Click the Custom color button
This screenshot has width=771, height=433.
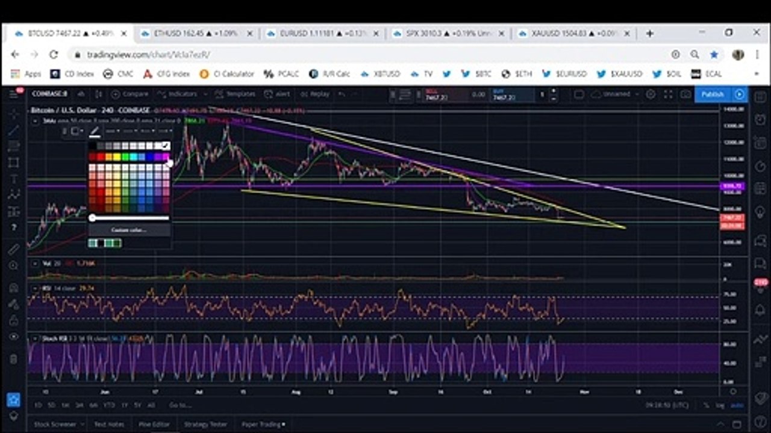click(x=129, y=230)
